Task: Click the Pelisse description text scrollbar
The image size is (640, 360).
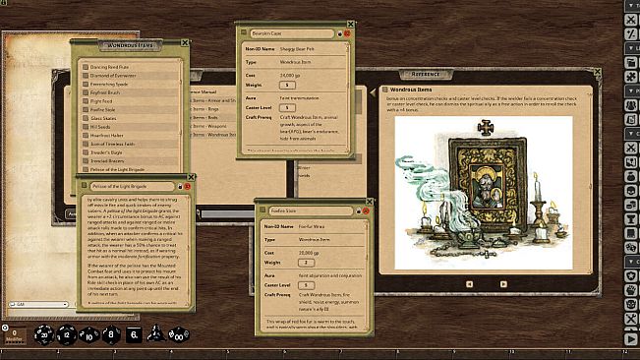Action: pyautogui.click(x=189, y=250)
